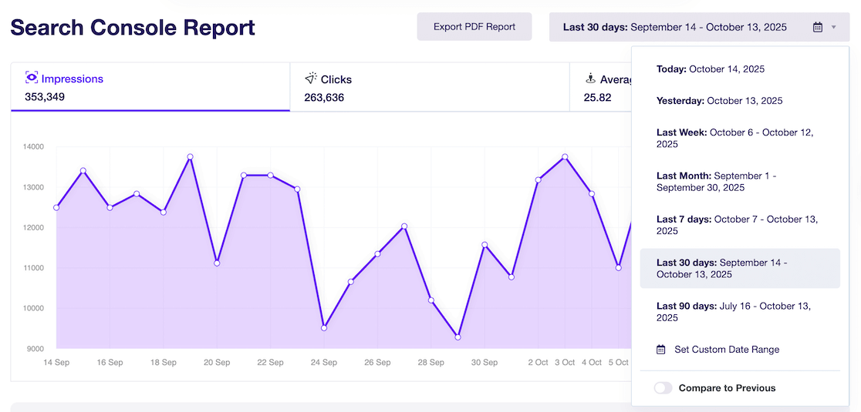Click the Export PDF Report button
Viewport: 861px width, 412px height.
coord(474,27)
